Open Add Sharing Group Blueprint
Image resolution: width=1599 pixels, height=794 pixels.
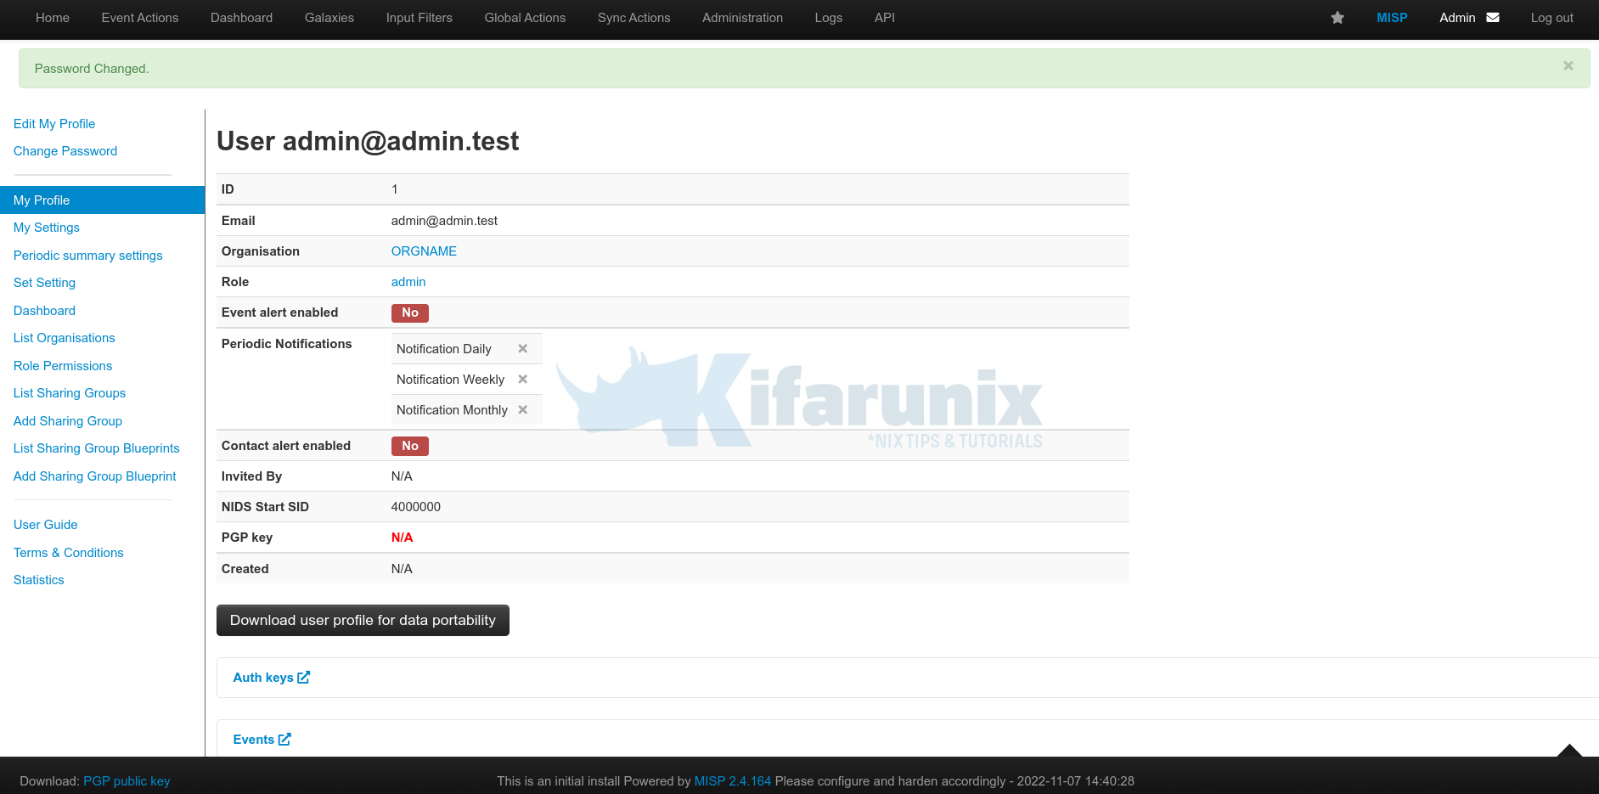coord(95,476)
